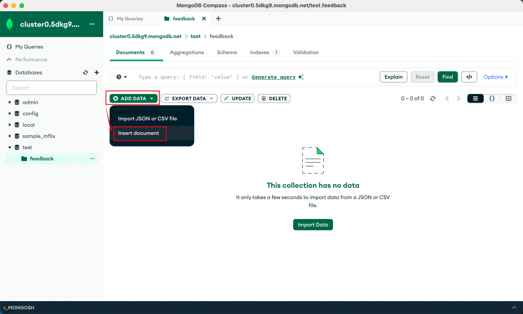Click cluster0.5dkg9.mongodb.net breadcrumb
Screen dimensions: 523x314
point(146,36)
